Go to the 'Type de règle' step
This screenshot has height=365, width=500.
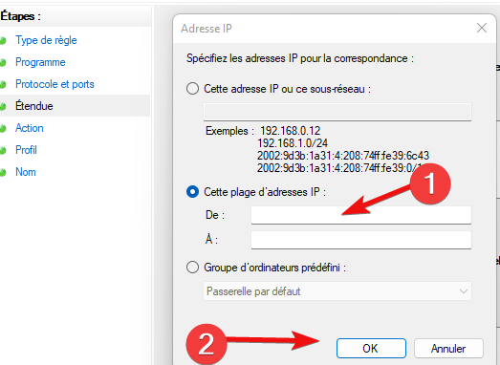tap(46, 40)
